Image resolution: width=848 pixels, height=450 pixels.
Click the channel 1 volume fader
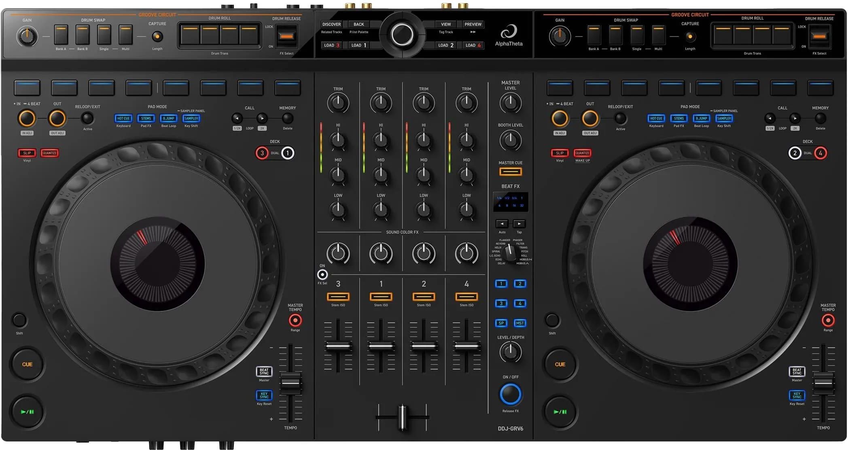tap(381, 346)
